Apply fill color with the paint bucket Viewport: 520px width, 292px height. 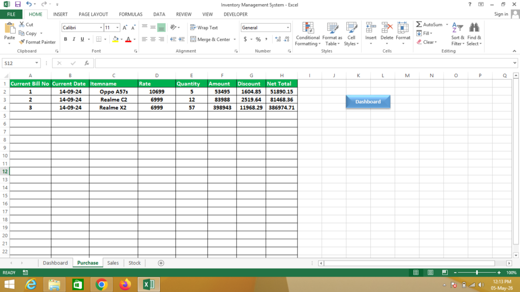[x=115, y=39]
